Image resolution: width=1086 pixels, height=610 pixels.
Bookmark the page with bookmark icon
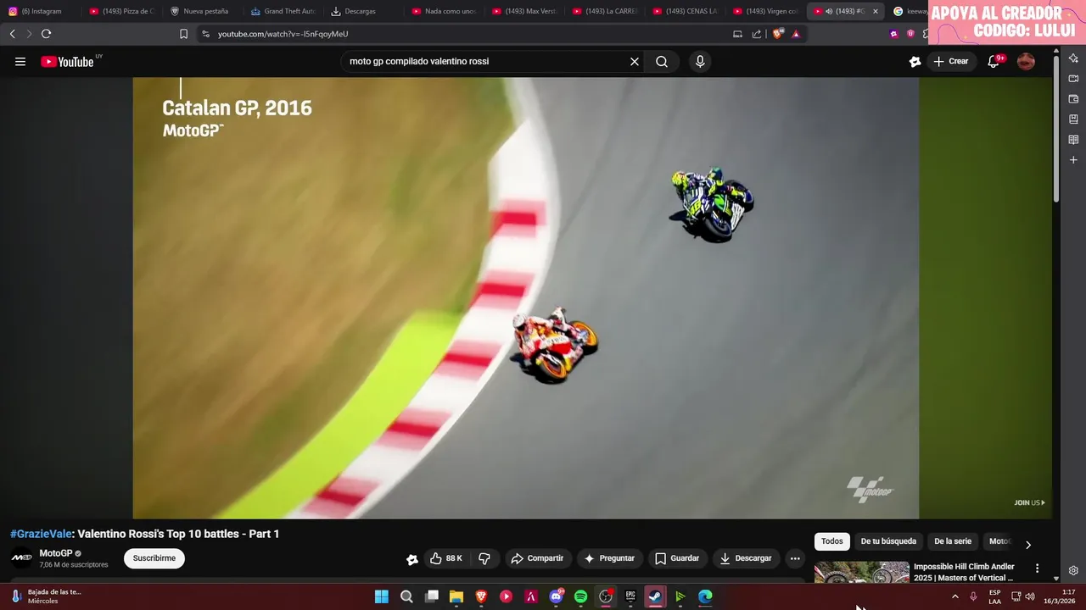[x=183, y=34]
